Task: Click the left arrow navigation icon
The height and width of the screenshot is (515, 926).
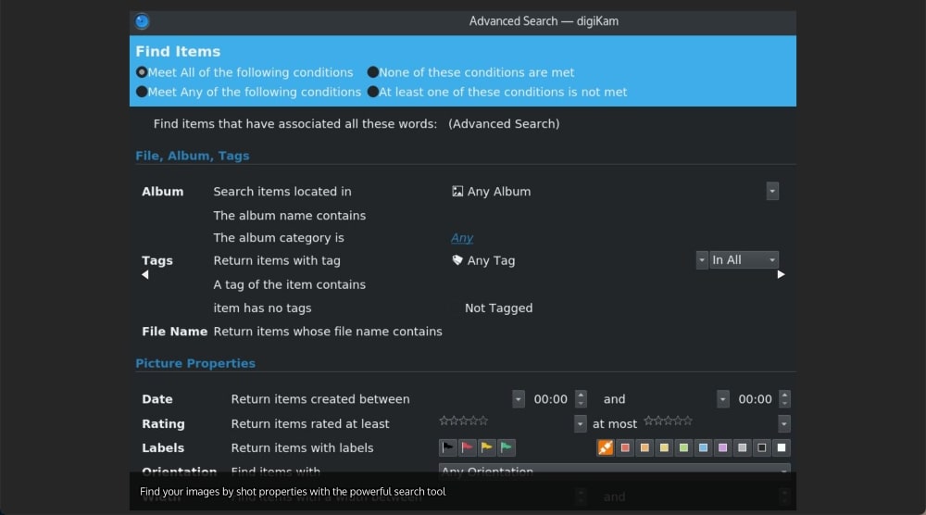Action: [144, 274]
